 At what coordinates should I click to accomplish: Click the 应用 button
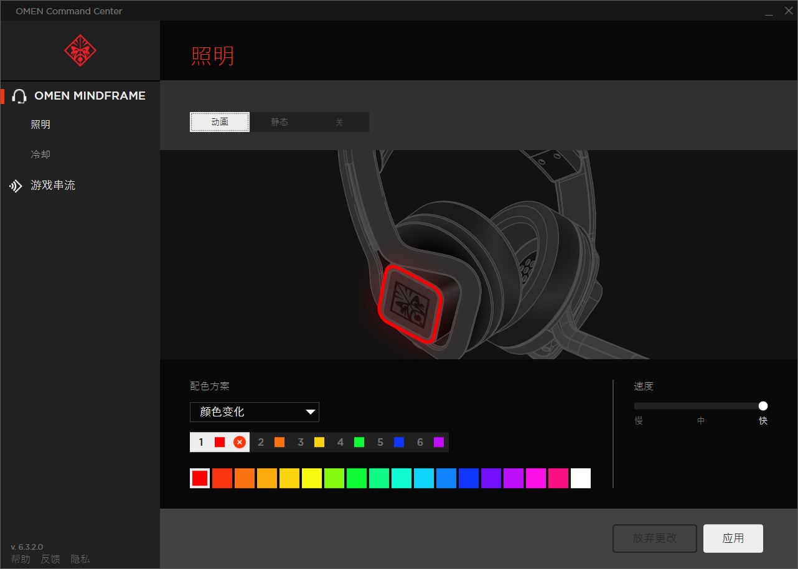click(x=733, y=538)
